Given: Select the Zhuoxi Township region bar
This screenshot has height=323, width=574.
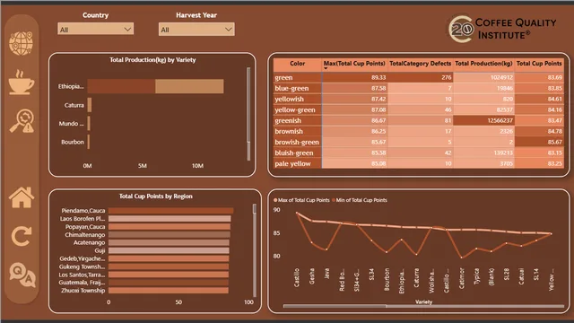Looking at the screenshot, I should point(169,291).
